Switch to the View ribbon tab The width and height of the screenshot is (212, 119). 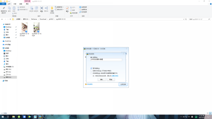click(21, 4)
